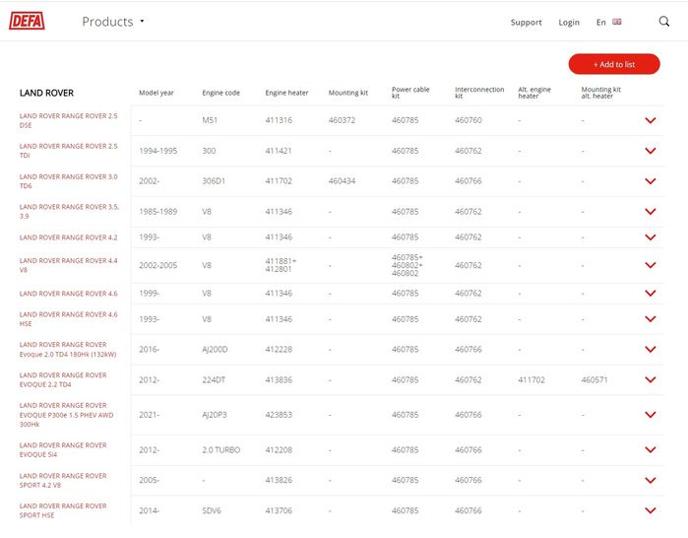This screenshot has width=688, height=538.
Task: Open Land Rover Range Rover 2.5 DSE link
Action: click(69, 120)
